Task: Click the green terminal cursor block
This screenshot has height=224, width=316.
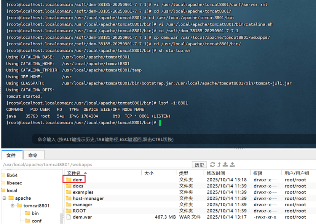Action: 160,123
